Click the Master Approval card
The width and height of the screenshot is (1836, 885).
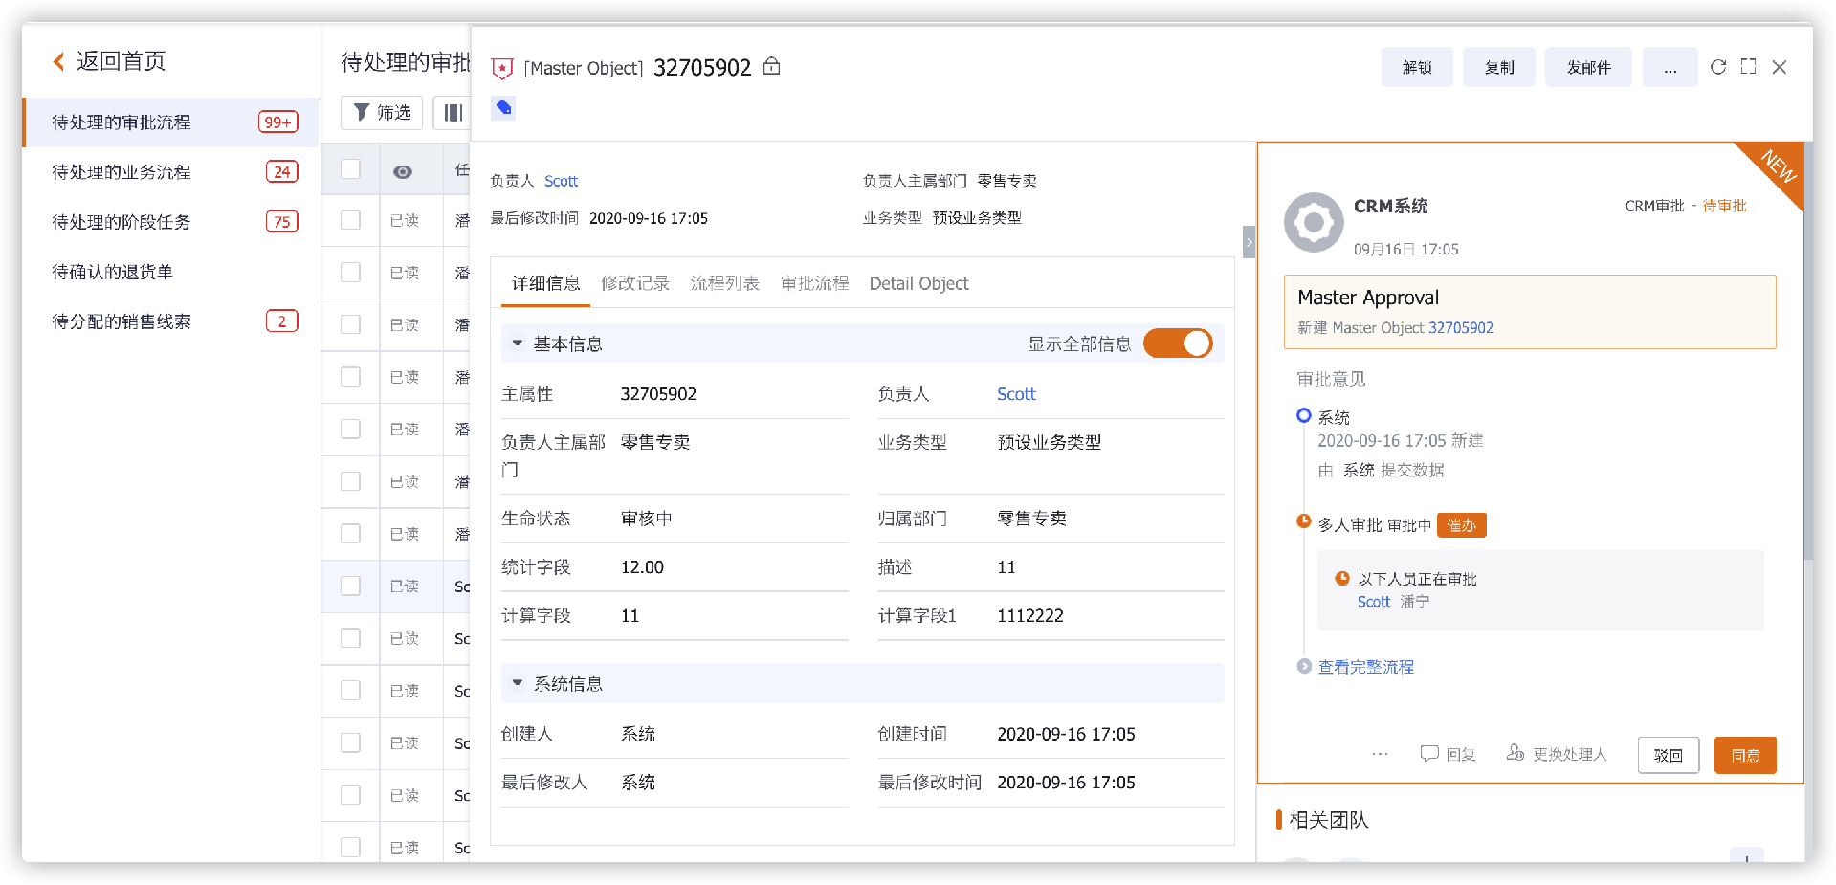tap(1530, 312)
